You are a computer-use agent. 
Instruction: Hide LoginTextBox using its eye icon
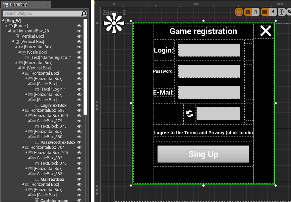pos(79,105)
